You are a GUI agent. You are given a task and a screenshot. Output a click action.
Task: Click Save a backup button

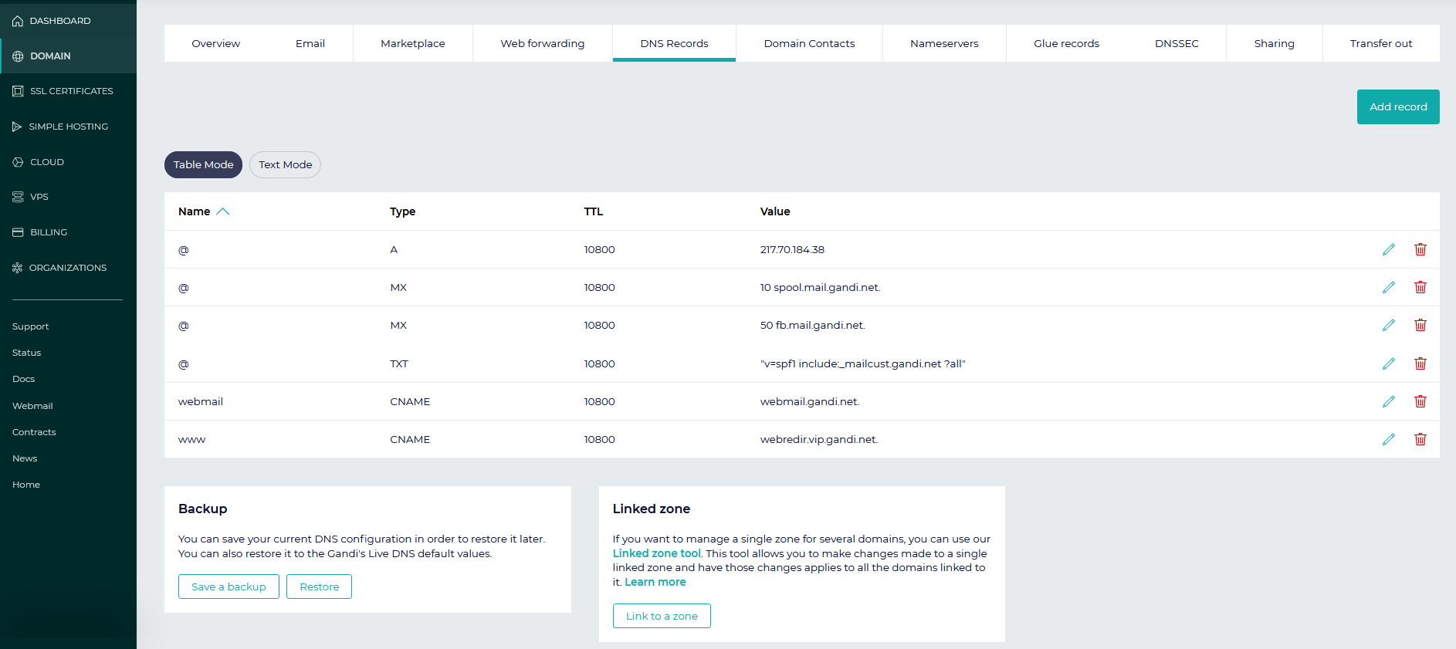tap(229, 586)
